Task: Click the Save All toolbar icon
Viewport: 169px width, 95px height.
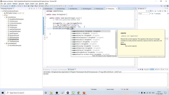Action: 7,6
